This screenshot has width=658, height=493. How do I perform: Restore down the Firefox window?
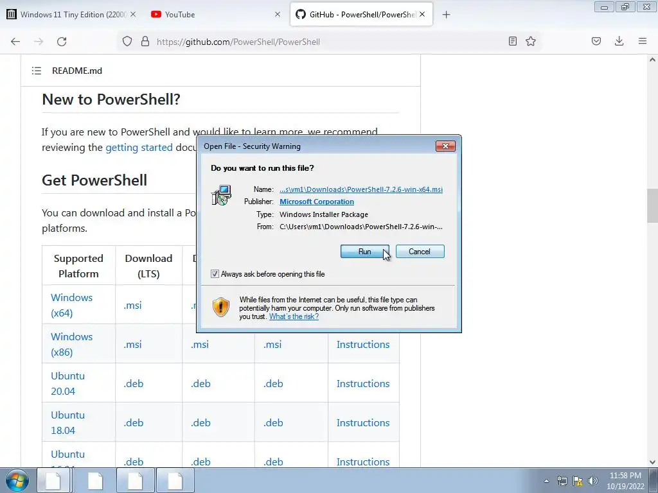[625, 6]
